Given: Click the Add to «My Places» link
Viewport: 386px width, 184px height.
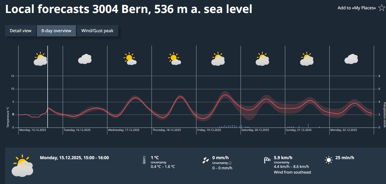Looking at the screenshot, I should [357, 8].
